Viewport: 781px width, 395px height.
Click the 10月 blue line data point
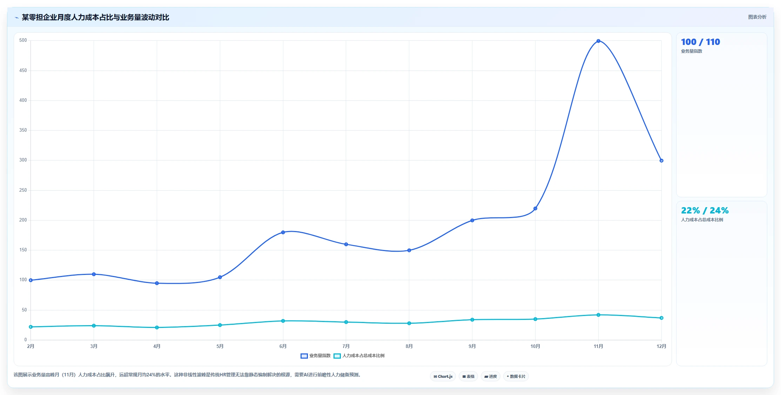pyautogui.click(x=535, y=209)
